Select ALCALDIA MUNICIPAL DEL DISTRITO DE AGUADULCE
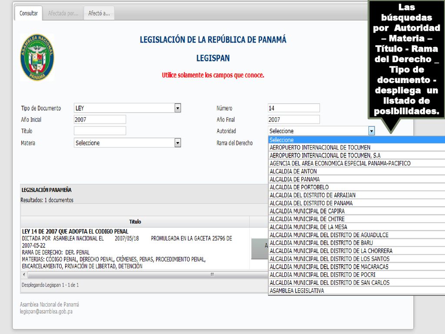Image resolution: width=445 pixels, height=334 pixels. [x=357, y=235]
